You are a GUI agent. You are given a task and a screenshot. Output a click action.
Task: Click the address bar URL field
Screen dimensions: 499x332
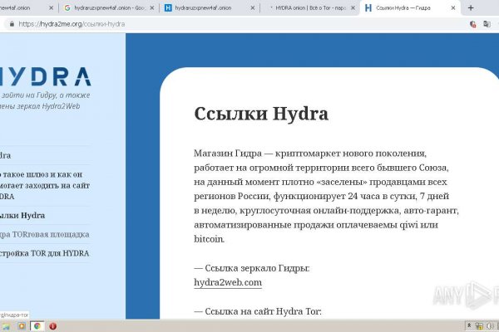208,24
